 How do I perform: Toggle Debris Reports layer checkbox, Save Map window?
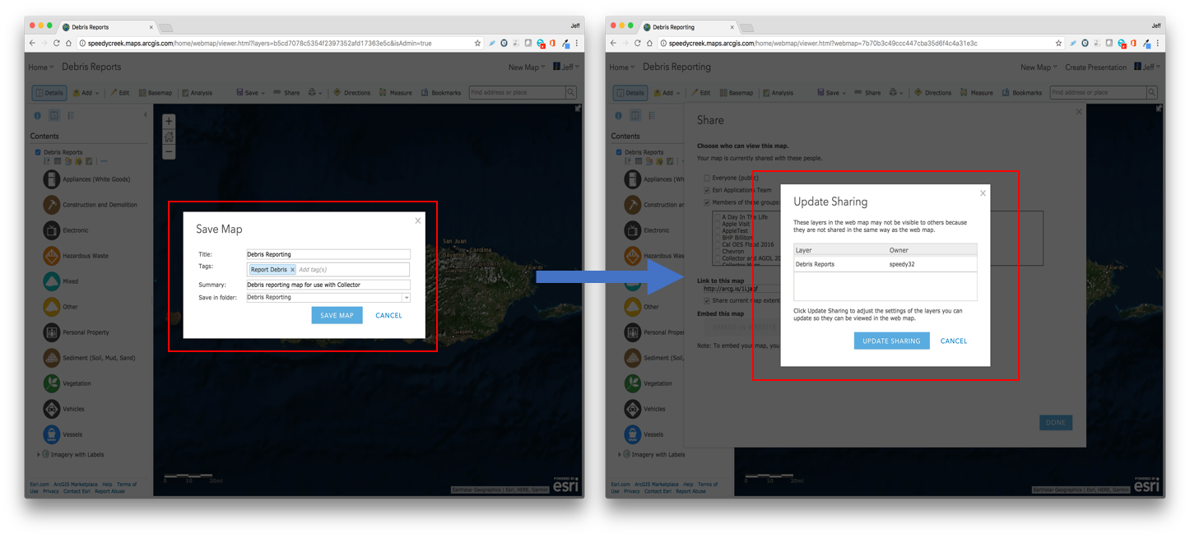(38, 152)
